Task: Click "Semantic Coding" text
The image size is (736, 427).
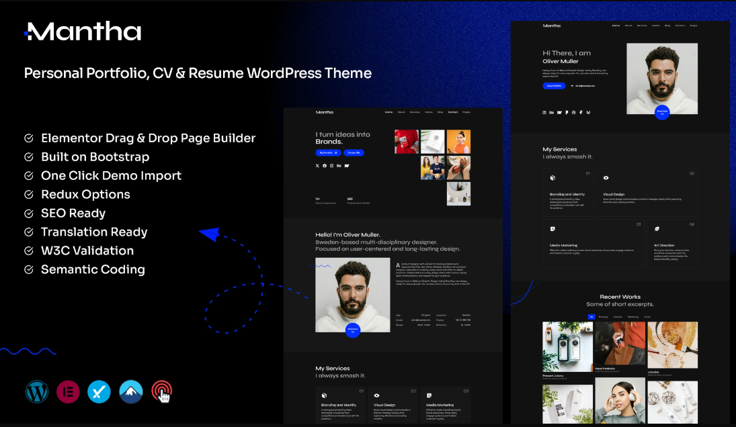Action: click(93, 269)
